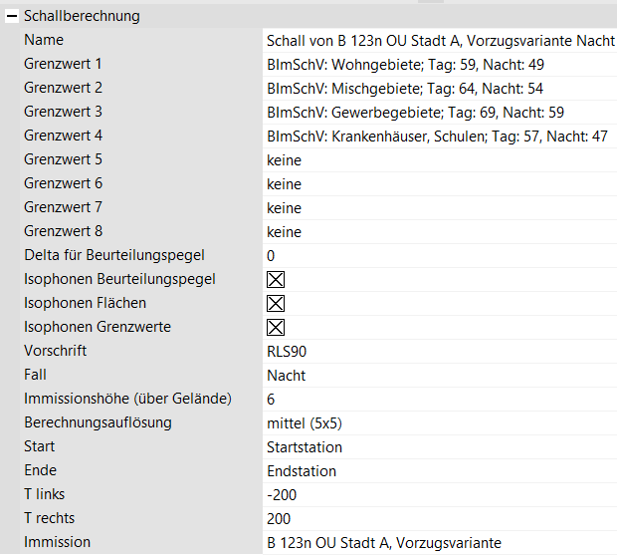Disable the Isophonen Grenzwerte checkbox
This screenshot has height=555, width=617.
pos(276,328)
